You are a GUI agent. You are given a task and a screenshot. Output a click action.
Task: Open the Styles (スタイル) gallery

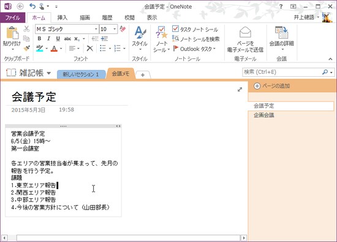pyautogui.click(x=140, y=39)
